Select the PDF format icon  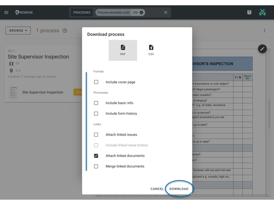click(x=123, y=50)
